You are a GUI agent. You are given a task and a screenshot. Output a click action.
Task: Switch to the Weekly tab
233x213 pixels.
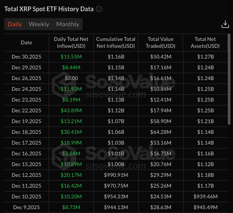pos(39,24)
